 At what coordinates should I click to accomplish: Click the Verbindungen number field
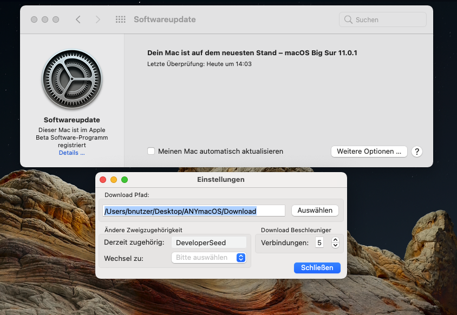tap(319, 242)
